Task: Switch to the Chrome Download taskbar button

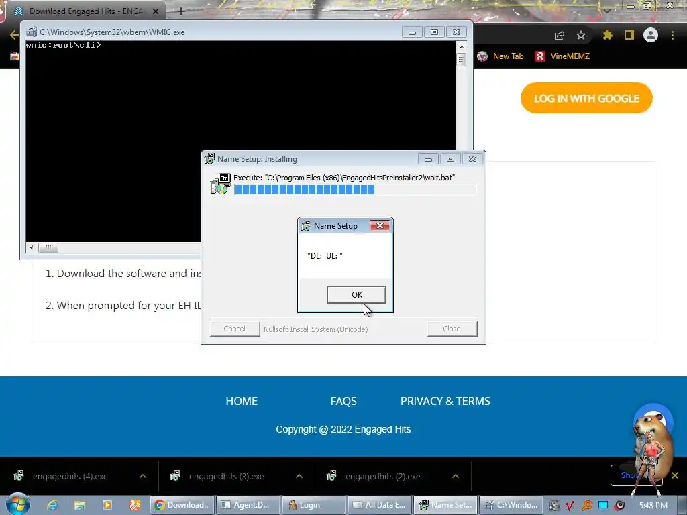Action: pyautogui.click(x=182, y=505)
